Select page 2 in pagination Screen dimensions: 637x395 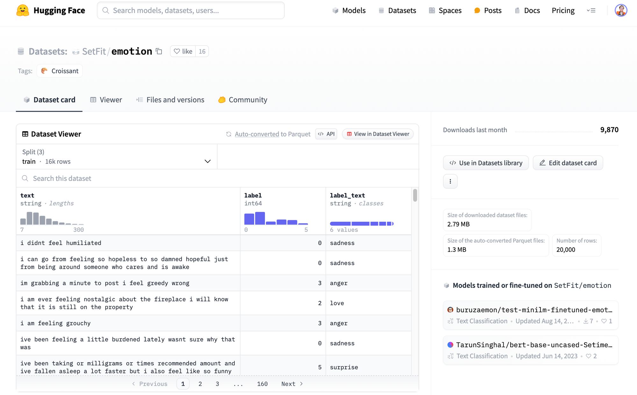(x=200, y=384)
